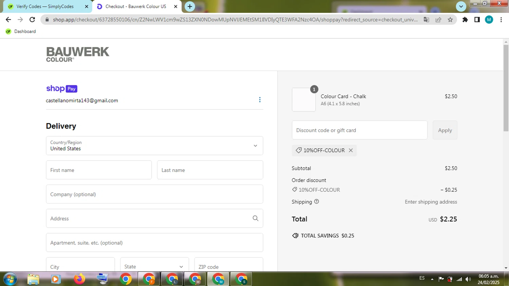Show hidden system tray icons
Image resolution: width=509 pixels, height=286 pixels.
click(x=432, y=279)
